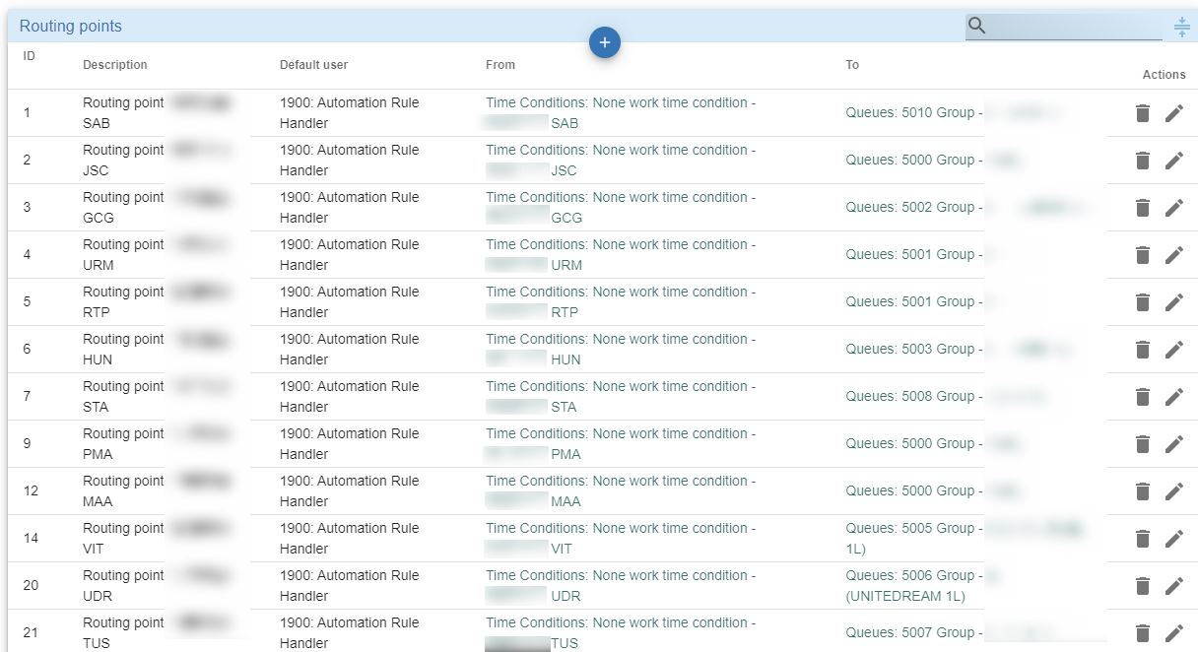Image resolution: width=1198 pixels, height=652 pixels.
Task: Edit the STA routing point
Action: pyautogui.click(x=1173, y=397)
